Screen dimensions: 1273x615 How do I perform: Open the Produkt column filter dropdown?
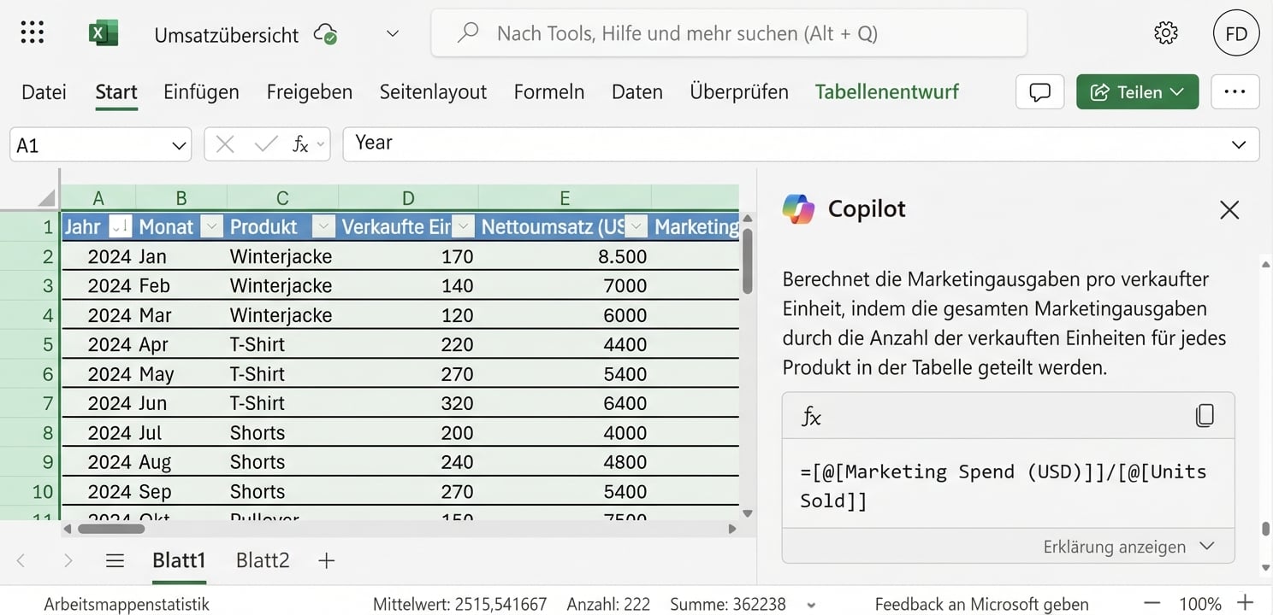pos(323,227)
